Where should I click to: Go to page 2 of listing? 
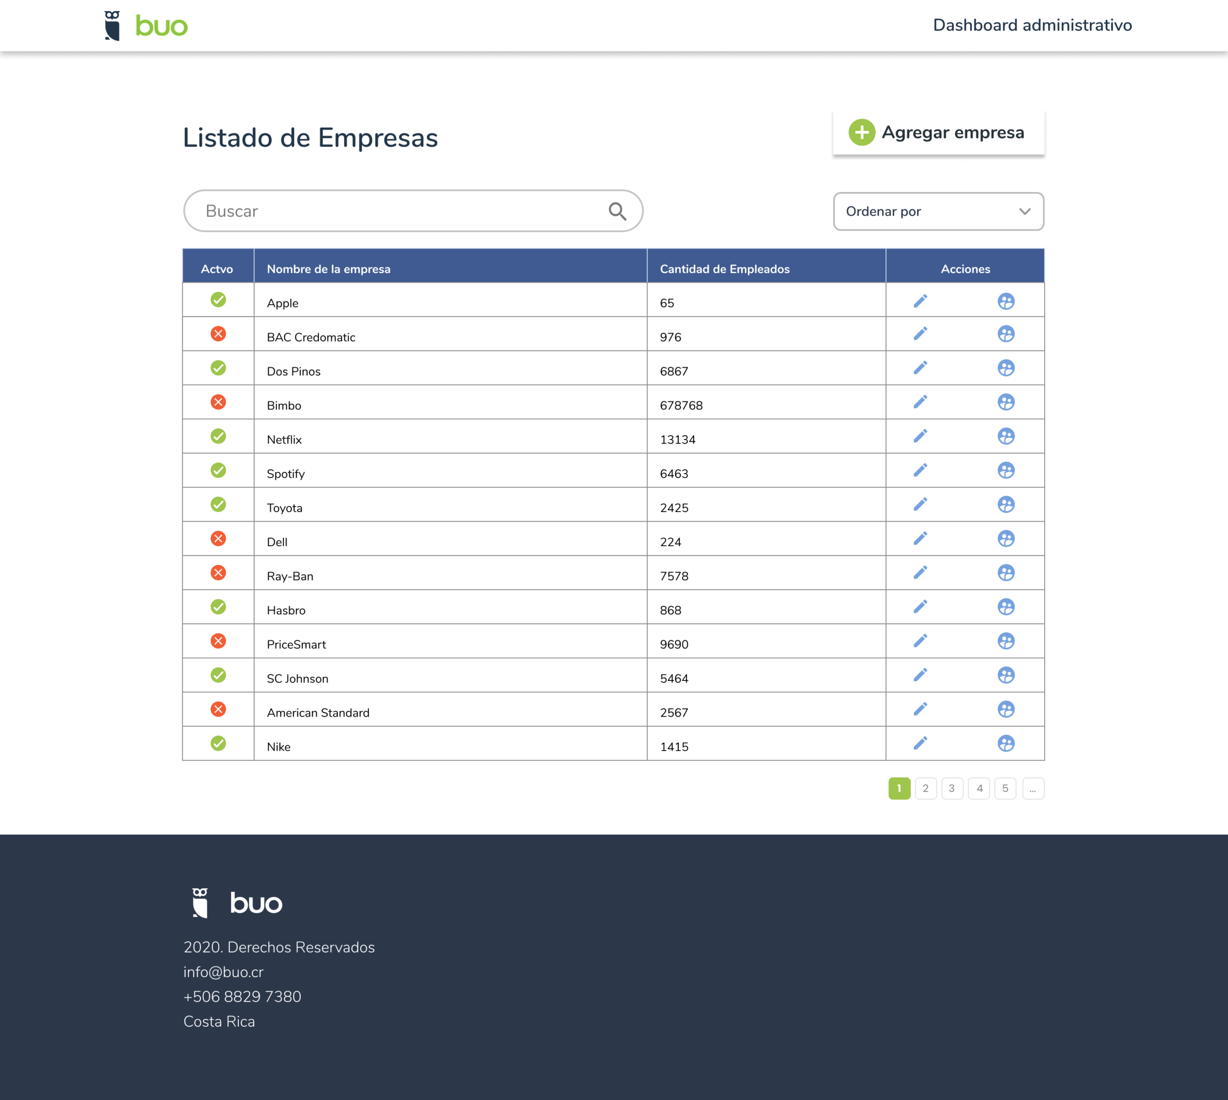(x=925, y=788)
